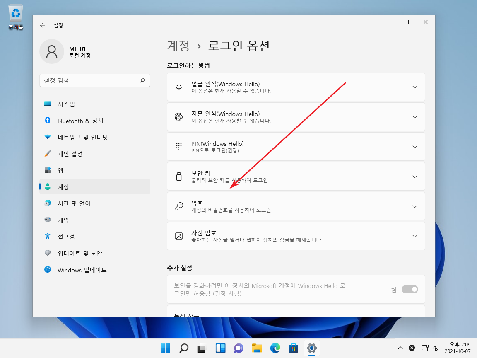
Task: Expand 지문 인식(Windows Hello) chevron
Action: [414, 117]
